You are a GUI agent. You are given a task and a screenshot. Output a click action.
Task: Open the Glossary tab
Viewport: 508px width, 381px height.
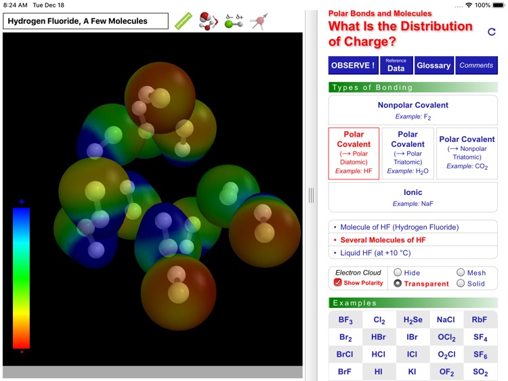coord(433,66)
